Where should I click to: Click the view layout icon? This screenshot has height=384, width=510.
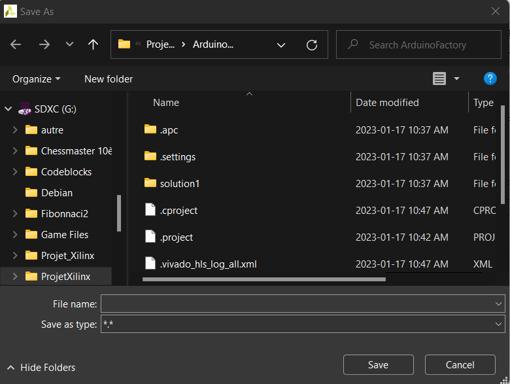(439, 79)
